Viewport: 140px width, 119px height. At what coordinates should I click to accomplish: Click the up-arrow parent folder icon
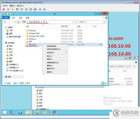coord(15,22)
